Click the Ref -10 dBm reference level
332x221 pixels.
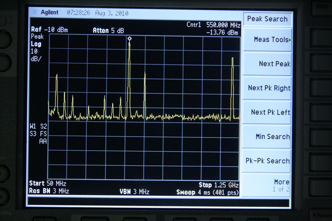[49, 30]
